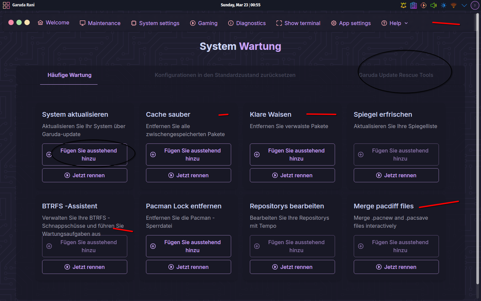Click the date and time display

(240, 5)
